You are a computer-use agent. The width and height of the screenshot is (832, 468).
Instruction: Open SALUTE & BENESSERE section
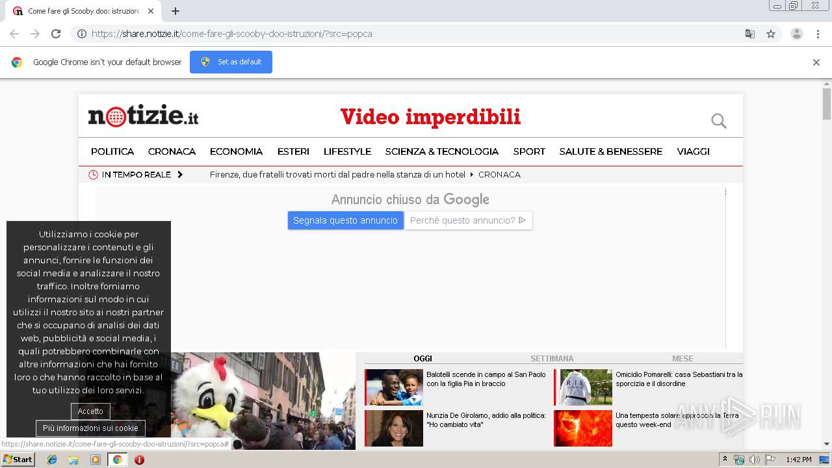(x=611, y=151)
